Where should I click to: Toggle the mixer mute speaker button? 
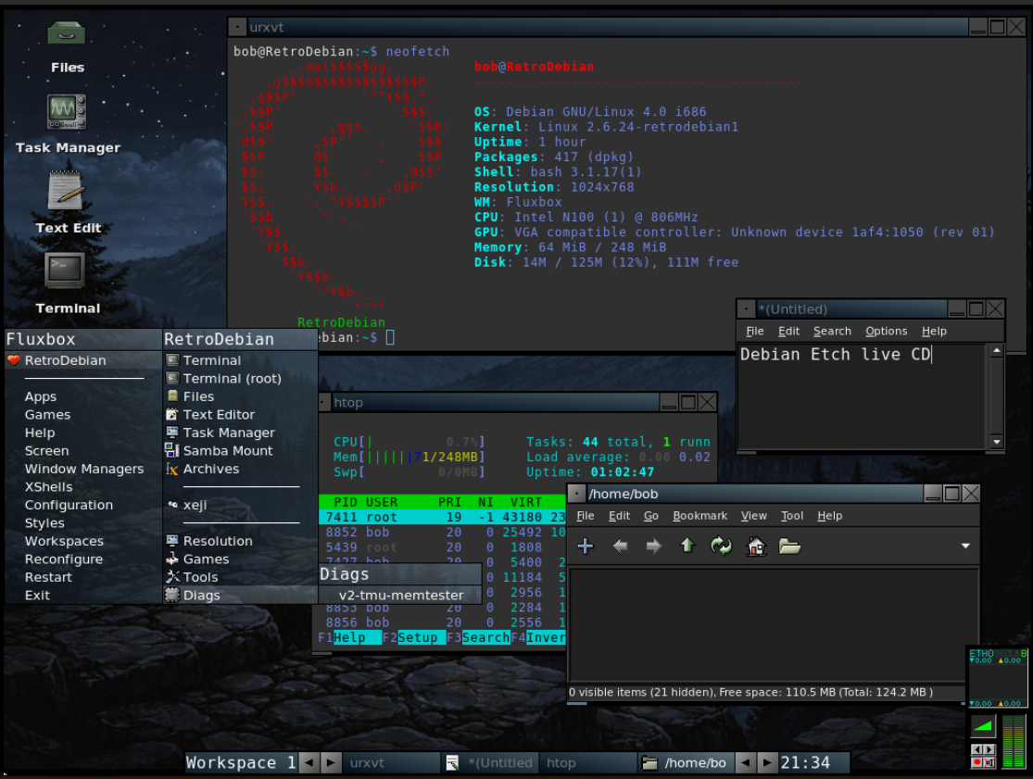[x=989, y=762]
